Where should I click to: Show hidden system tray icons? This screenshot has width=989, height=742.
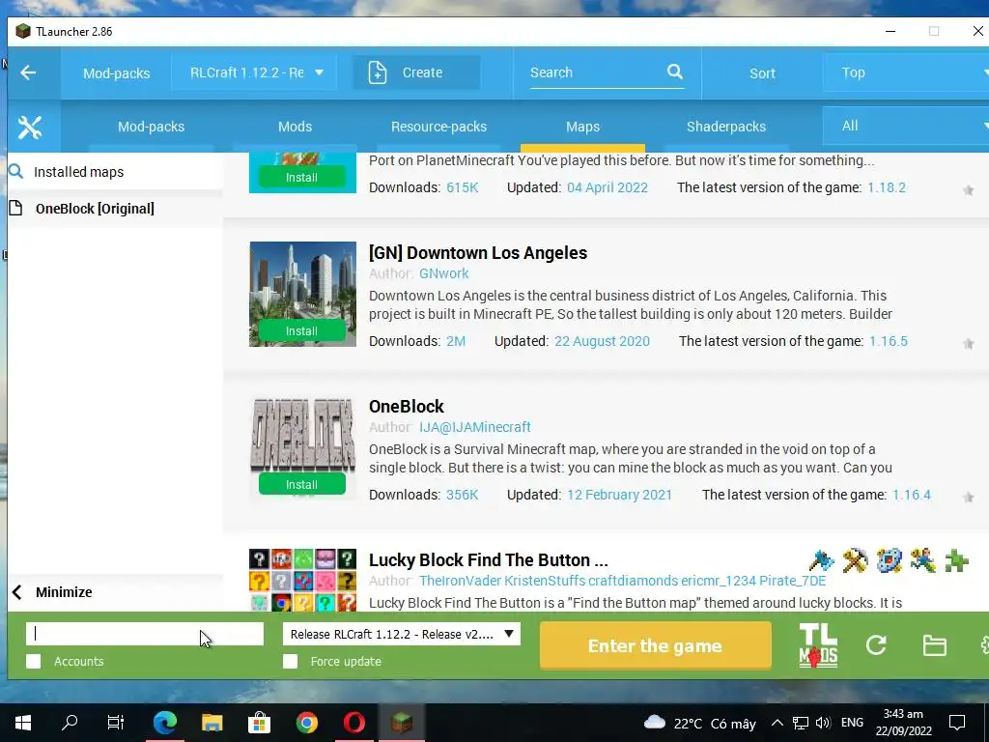(777, 723)
